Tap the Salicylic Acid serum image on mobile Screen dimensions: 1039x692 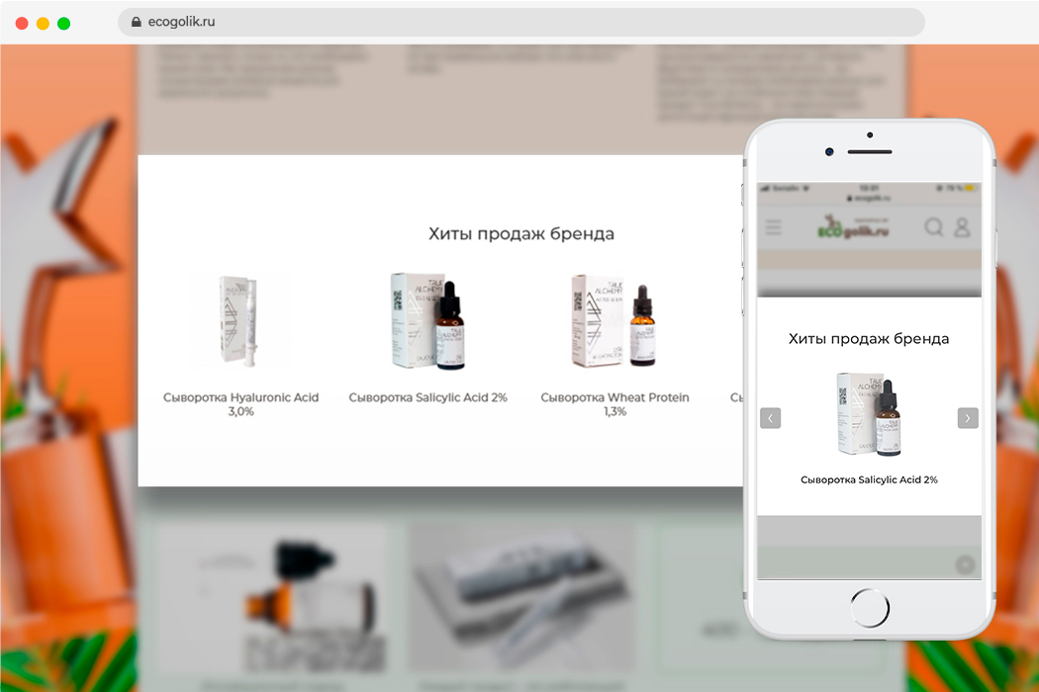tap(869, 414)
